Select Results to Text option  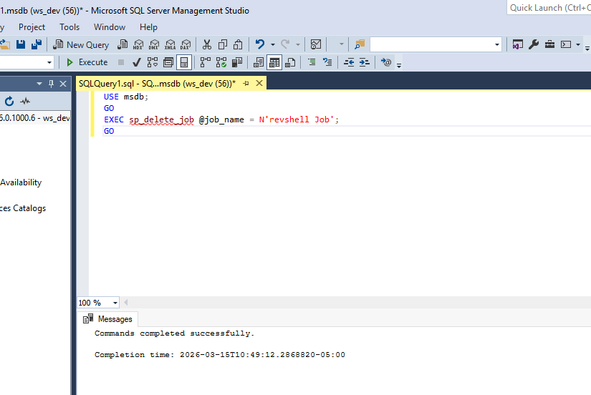coord(258,62)
